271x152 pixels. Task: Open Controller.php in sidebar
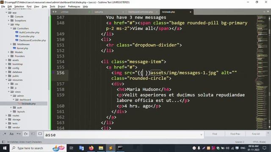pyautogui.click(x=27, y=36)
